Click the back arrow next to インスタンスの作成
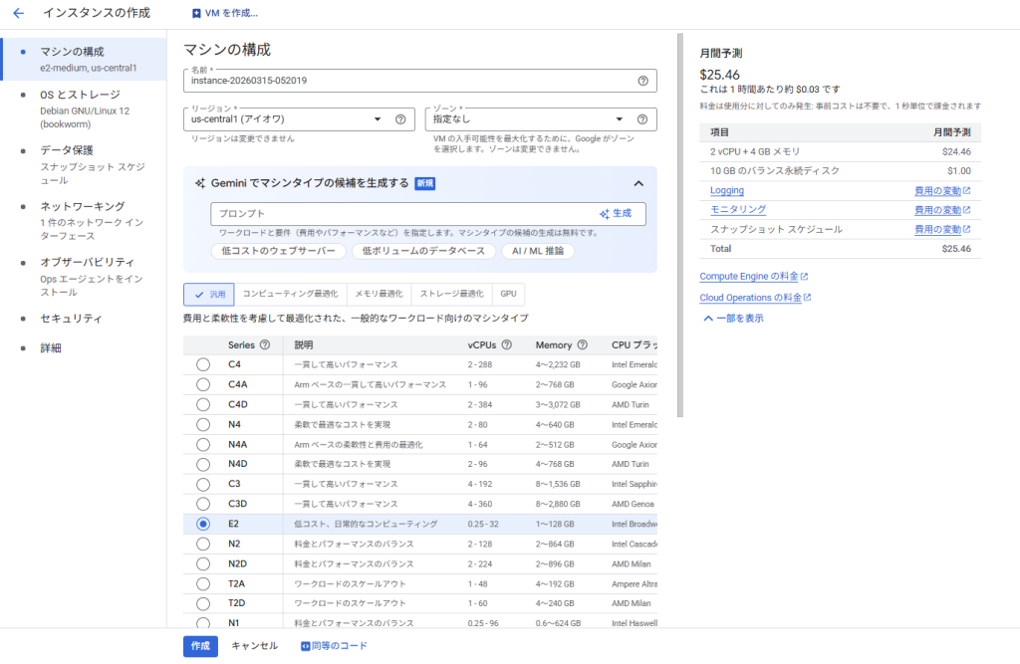1020x664 pixels. (x=18, y=13)
